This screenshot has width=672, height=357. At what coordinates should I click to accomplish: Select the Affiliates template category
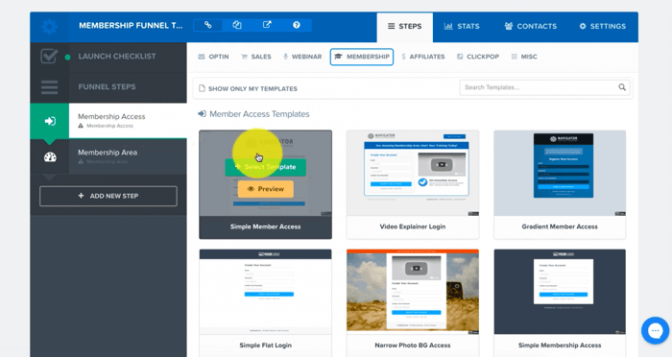[423, 57]
